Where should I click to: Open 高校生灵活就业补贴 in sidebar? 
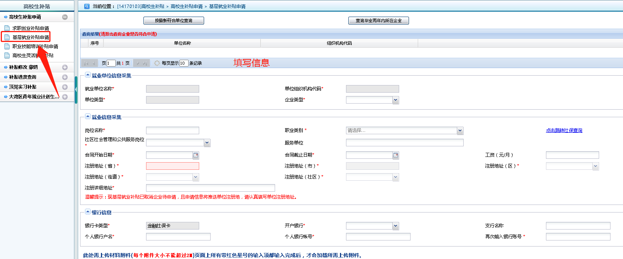[x=33, y=56]
